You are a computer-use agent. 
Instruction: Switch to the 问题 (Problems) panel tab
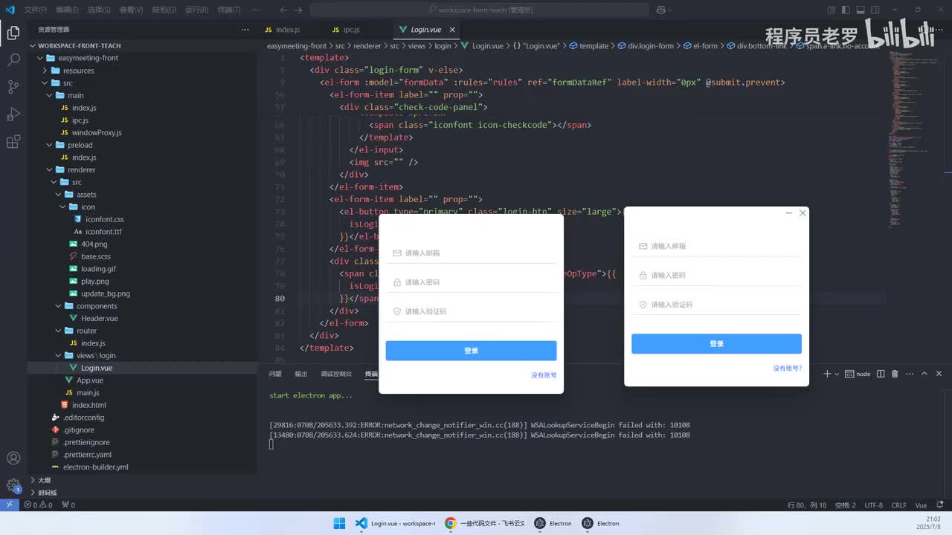tap(275, 374)
